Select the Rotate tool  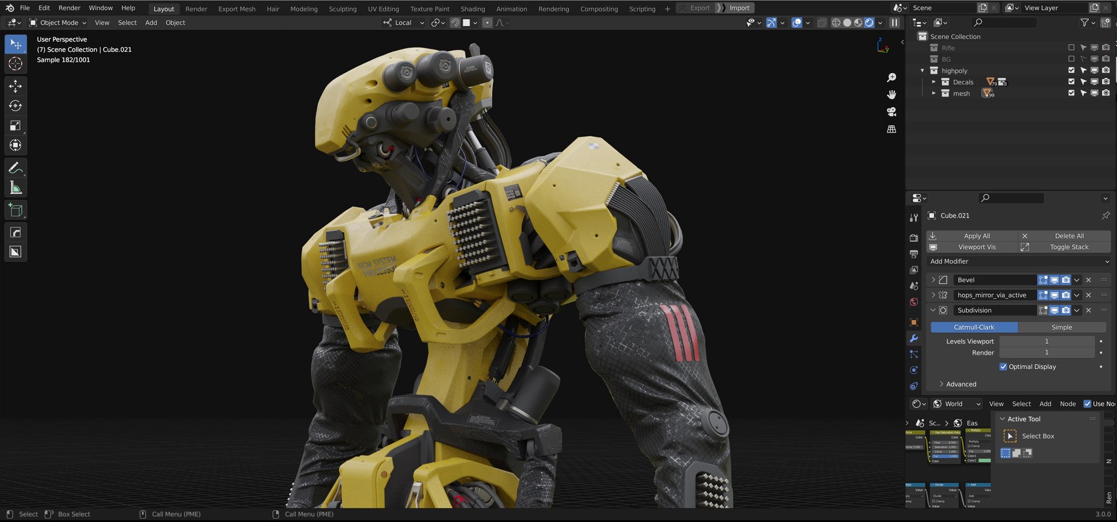16,106
